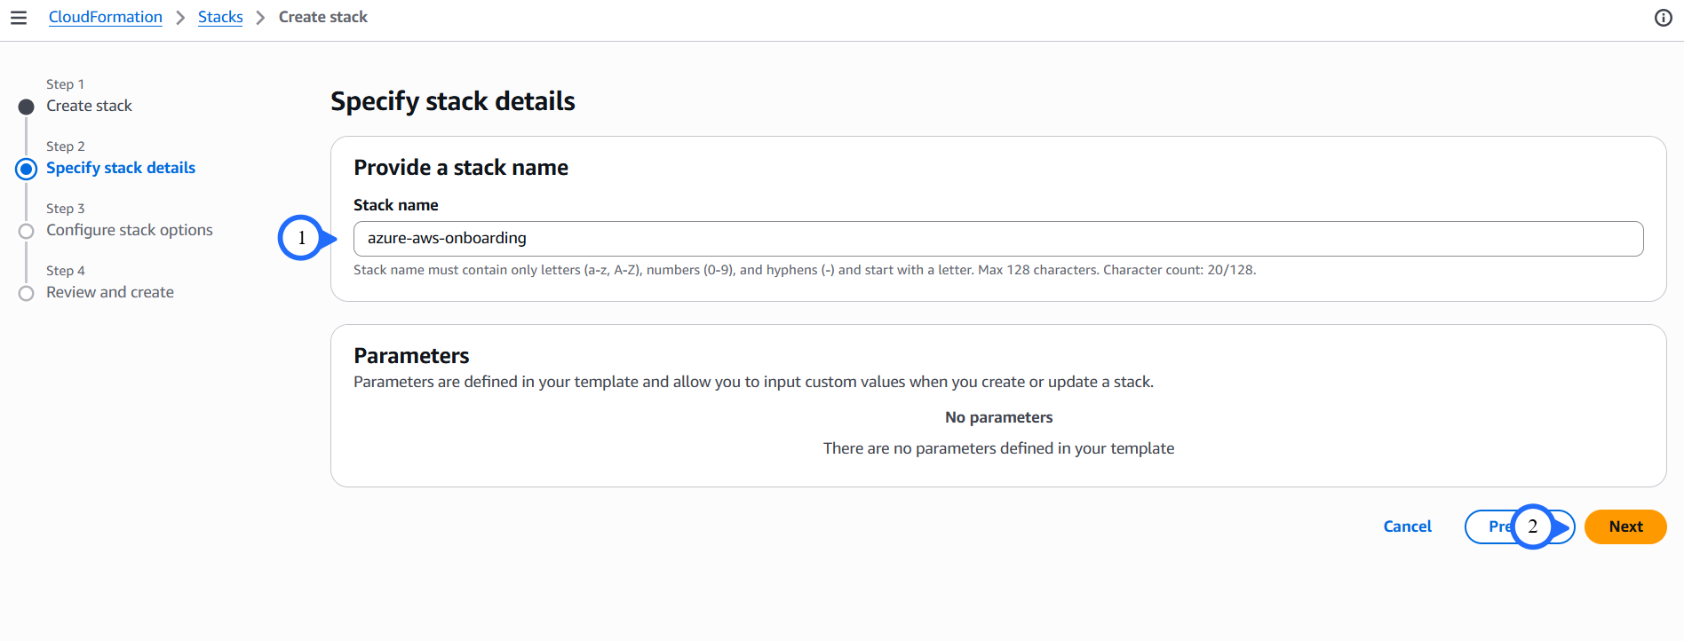
Task: Click the orange Next button
Action: [1625, 526]
